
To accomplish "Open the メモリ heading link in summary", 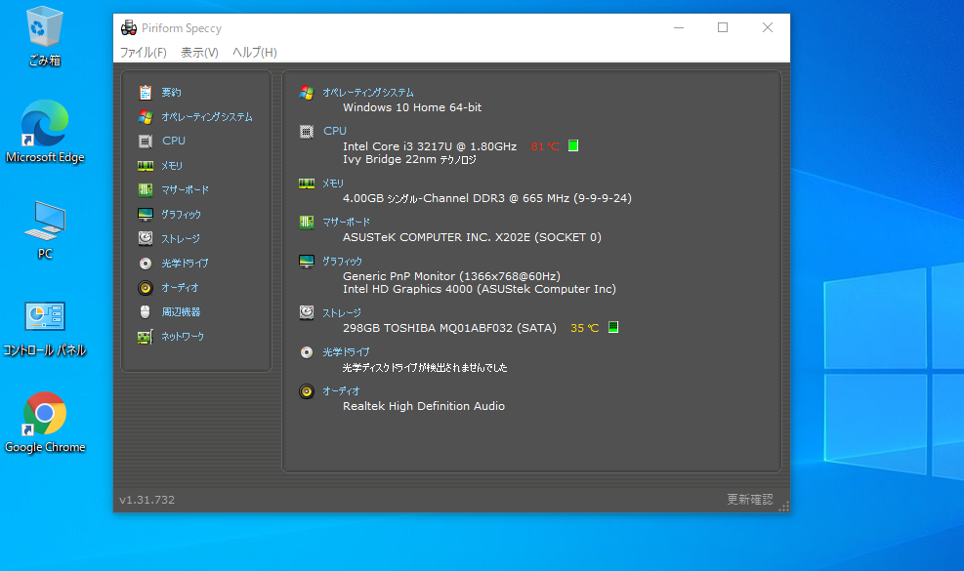I will (x=333, y=184).
